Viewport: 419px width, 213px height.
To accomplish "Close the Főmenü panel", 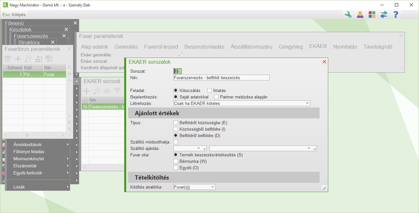I will click(75, 23).
